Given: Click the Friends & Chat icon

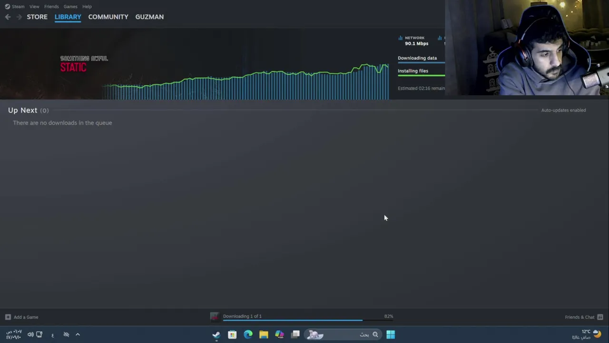Looking at the screenshot, I should [x=600, y=317].
